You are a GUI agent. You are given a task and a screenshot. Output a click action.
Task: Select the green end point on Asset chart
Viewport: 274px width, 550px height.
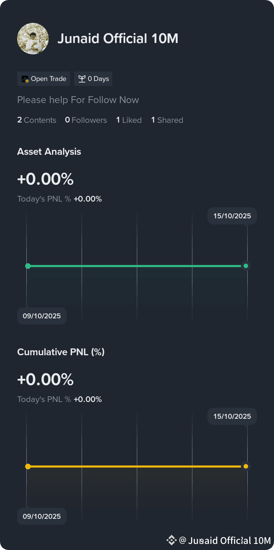(x=246, y=266)
